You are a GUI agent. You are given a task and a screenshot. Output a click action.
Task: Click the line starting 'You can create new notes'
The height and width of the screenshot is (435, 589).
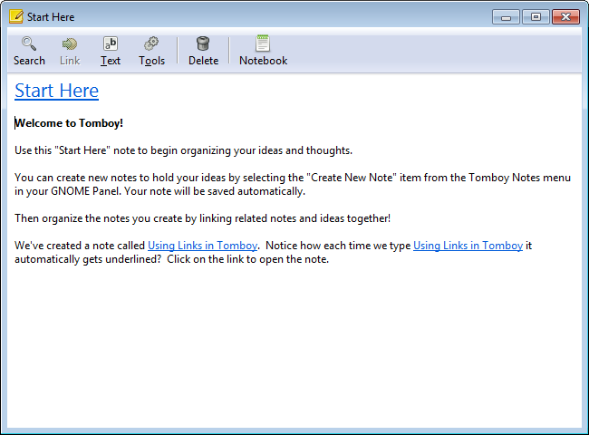click(293, 178)
